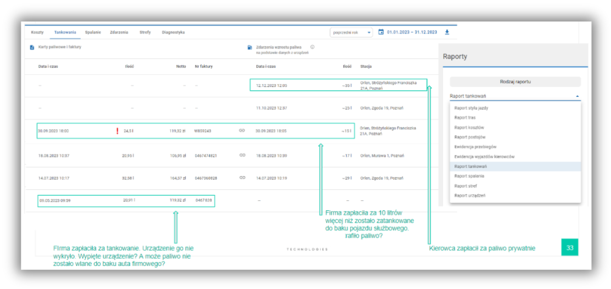Viewport: 611px width, 289px height.
Task: Click the 'Rodzaj raportu' button
Action: [515, 82]
